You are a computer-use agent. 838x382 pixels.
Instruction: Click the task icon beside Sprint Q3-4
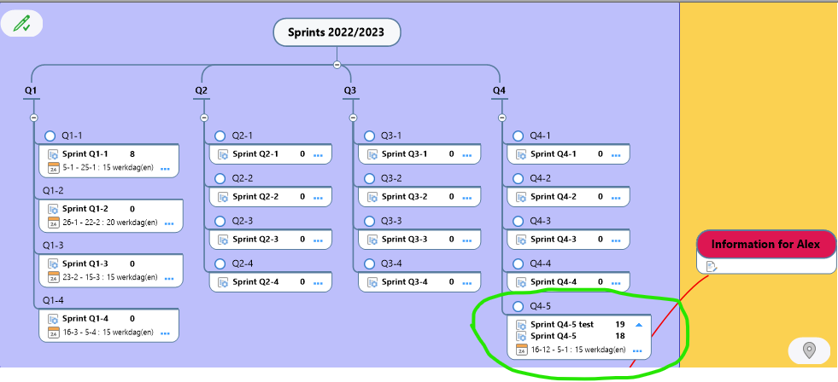[372, 282]
